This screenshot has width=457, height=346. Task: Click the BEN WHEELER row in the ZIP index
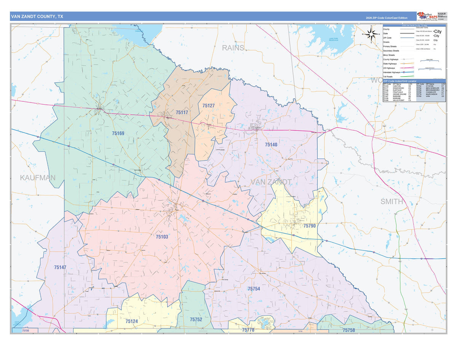430,88
